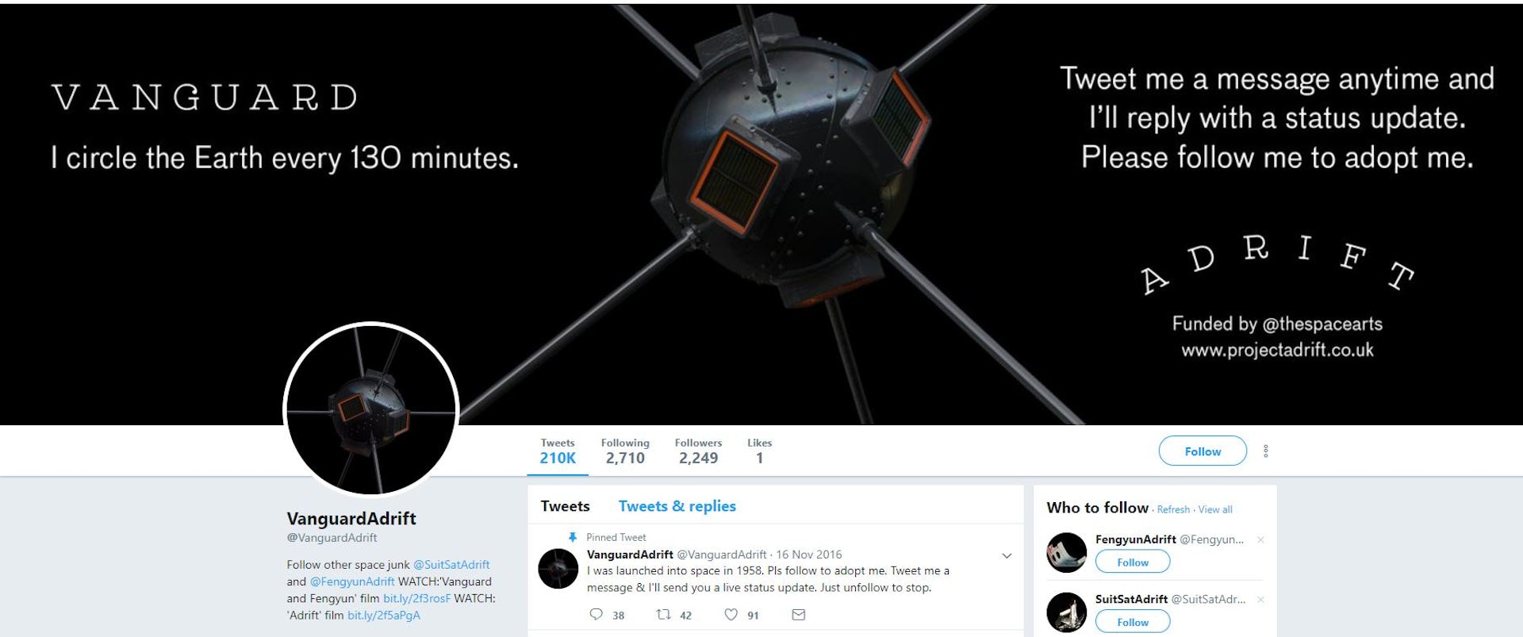Send pinned tweet via direct message icon

click(x=799, y=615)
